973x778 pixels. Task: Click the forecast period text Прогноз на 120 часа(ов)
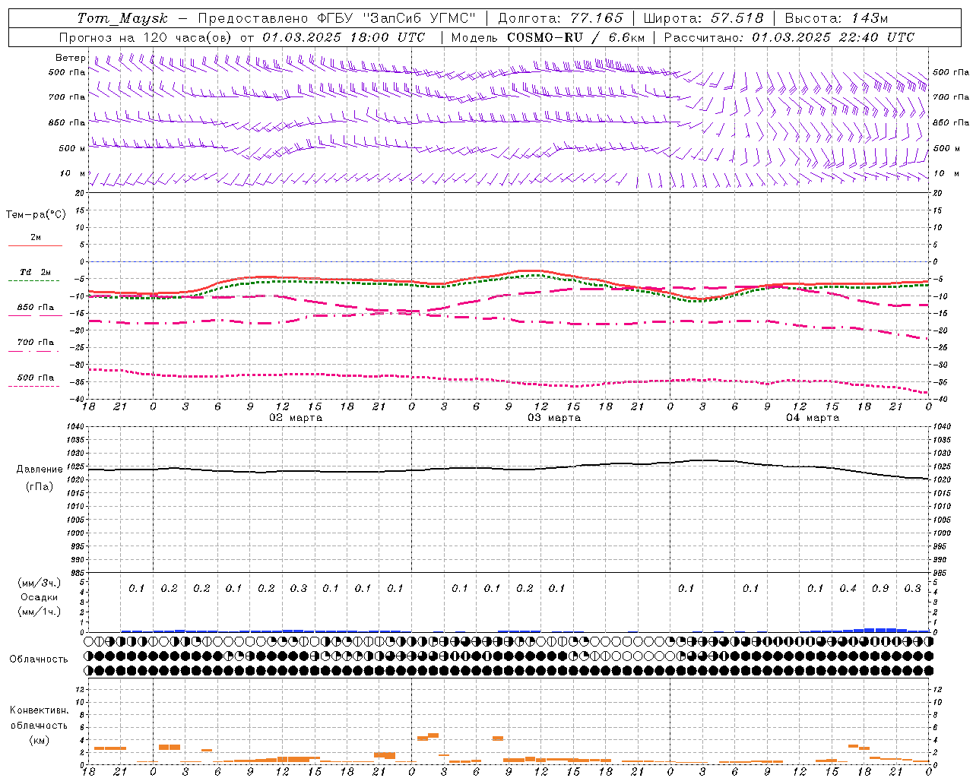tap(147, 37)
